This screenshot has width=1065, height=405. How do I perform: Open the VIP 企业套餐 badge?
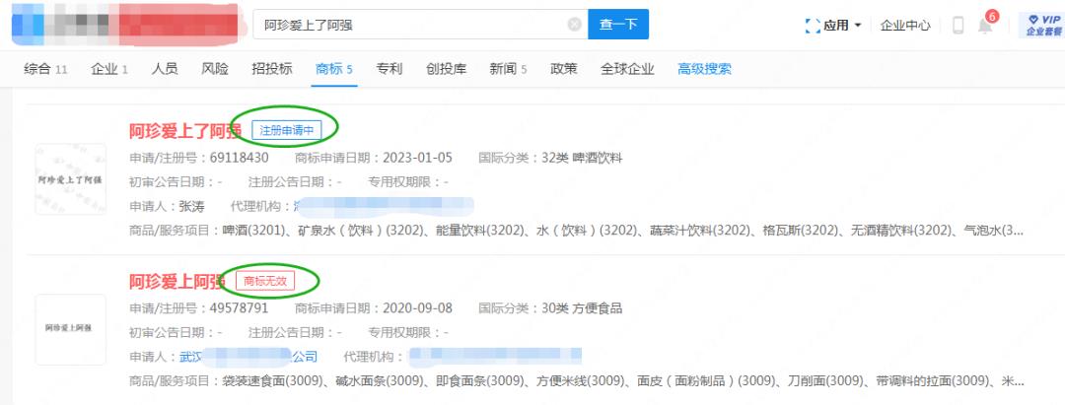pyautogui.click(x=1040, y=25)
